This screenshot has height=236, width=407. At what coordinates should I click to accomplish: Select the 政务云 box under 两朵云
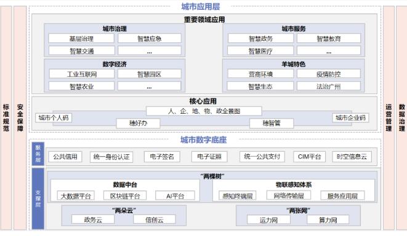93,219
